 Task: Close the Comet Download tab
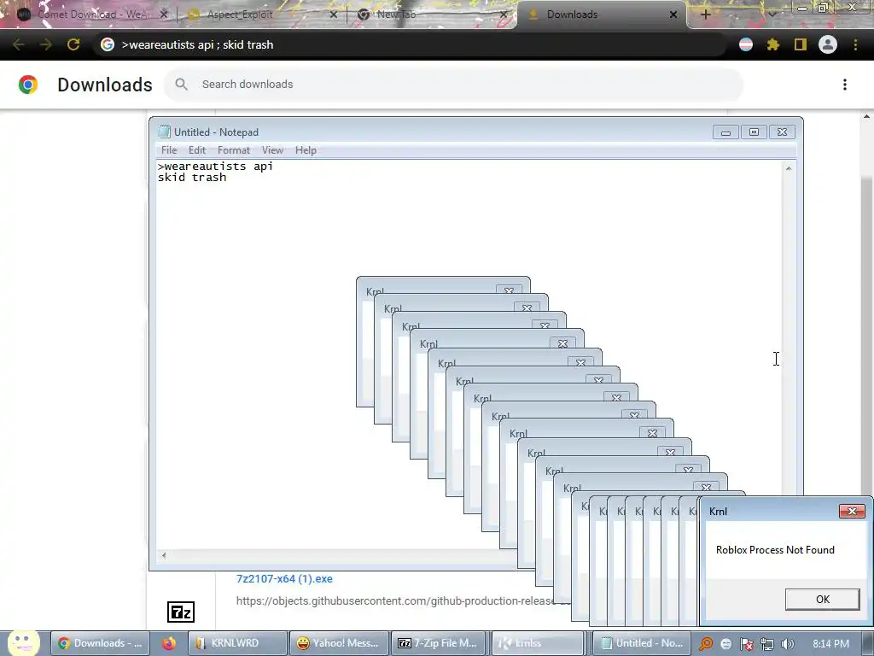163,15
